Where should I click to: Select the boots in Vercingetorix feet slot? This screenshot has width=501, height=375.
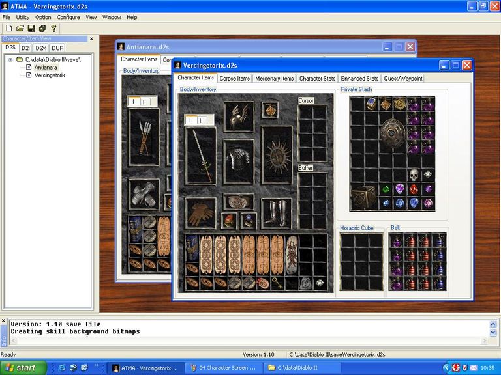tap(277, 213)
